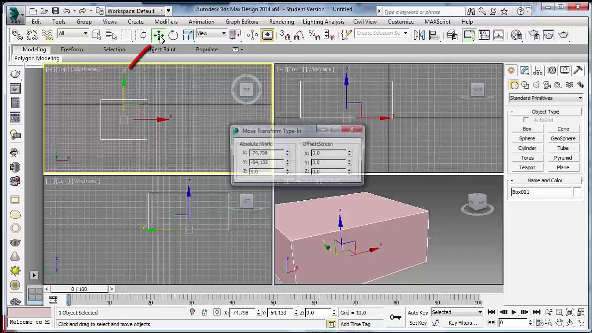Image resolution: width=592 pixels, height=333 pixels.
Task: Activate Select and Scale tool
Action: click(x=188, y=35)
